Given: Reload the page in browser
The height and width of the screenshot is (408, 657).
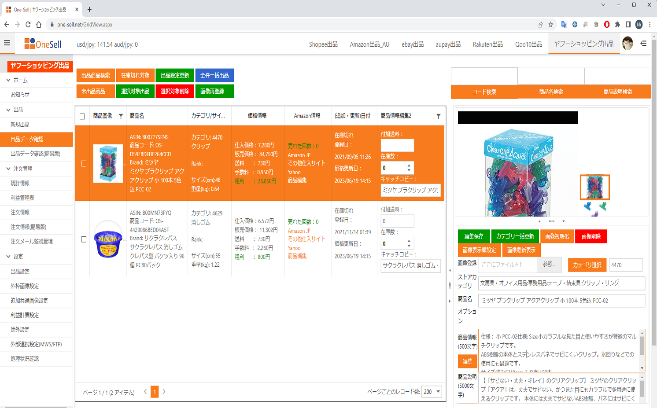Looking at the screenshot, I should [28, 25].
